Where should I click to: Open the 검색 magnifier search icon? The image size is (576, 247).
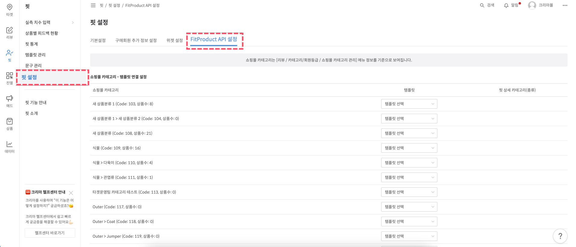pos(482,5)
